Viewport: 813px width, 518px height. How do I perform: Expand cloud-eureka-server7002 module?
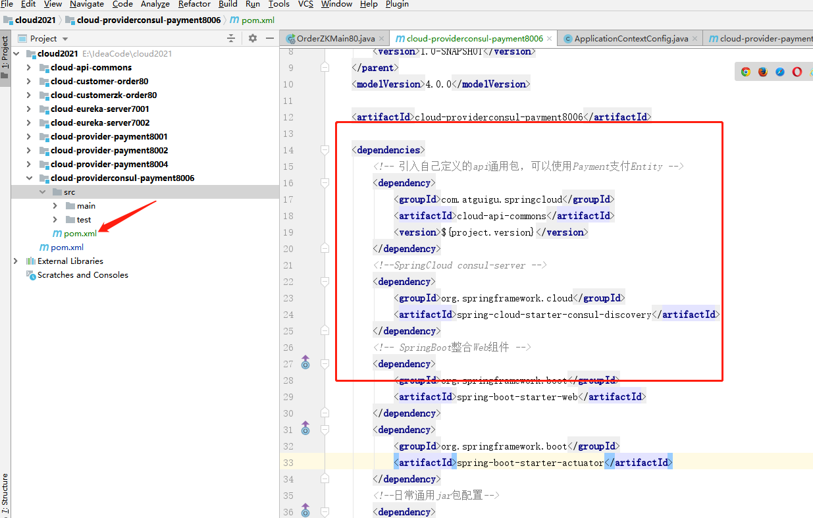tap(29, 123)
